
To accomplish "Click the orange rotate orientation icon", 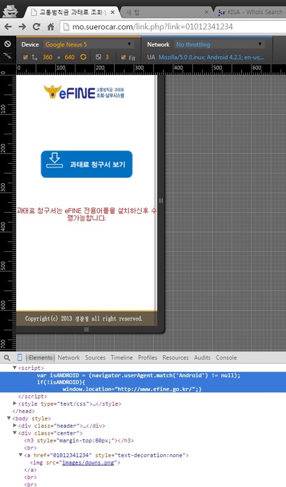I will [83, 57].
